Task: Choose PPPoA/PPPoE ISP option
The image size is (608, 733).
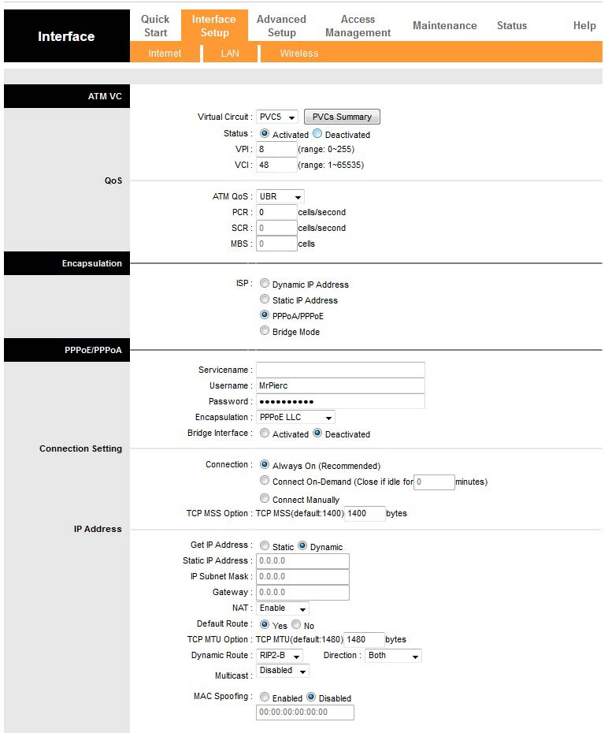Action: (x=265, y=314)
